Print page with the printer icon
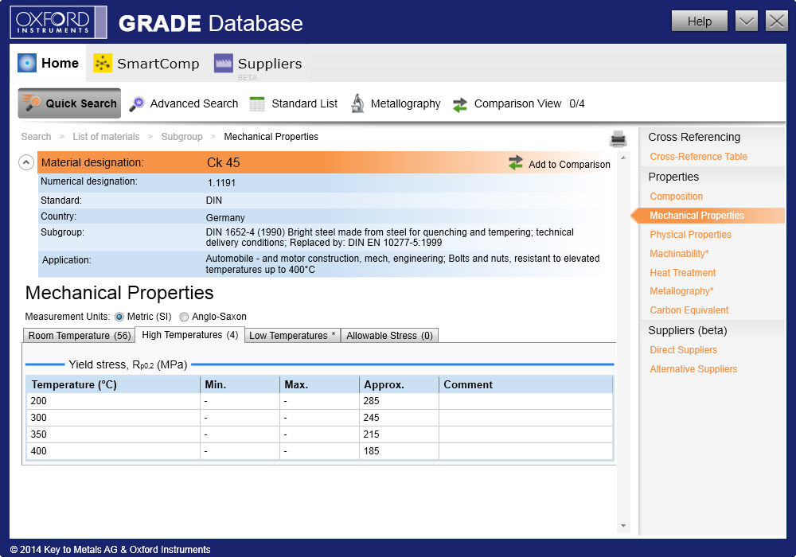Viewport: 796px width, 557px height. 618,138
